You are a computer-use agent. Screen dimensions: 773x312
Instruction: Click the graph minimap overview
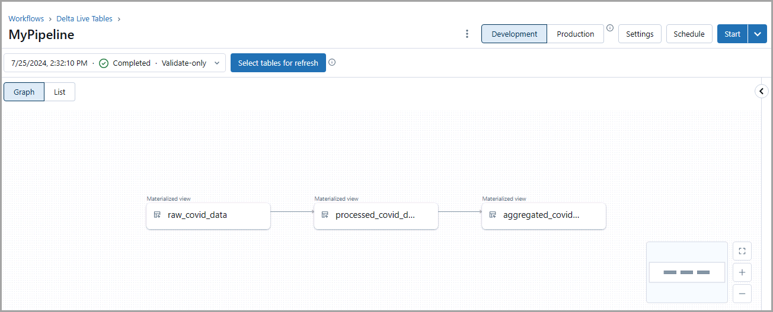[x=687, y=272]
